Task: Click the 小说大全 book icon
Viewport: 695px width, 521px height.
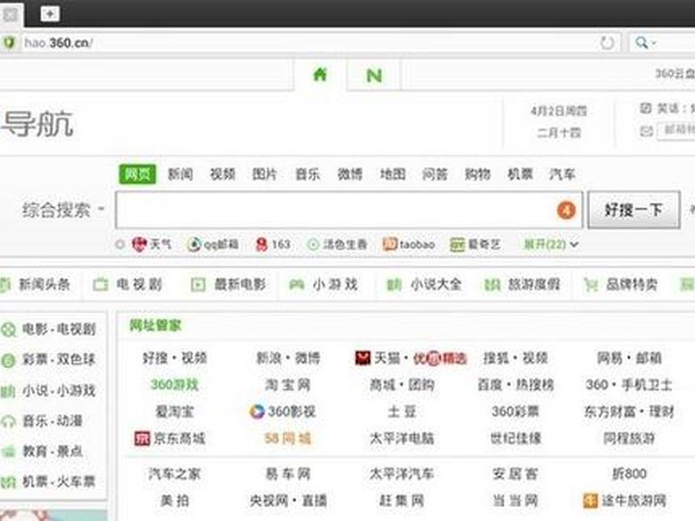Action: coord(394,285)
